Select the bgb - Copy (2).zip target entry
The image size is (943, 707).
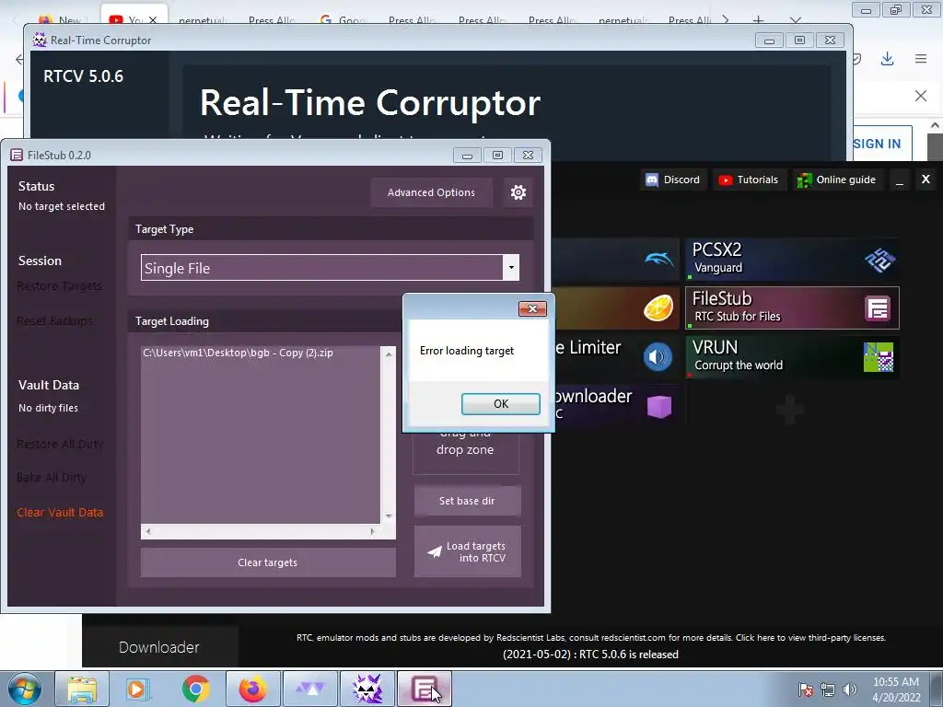pyautogui.click(x=239, y=353)
